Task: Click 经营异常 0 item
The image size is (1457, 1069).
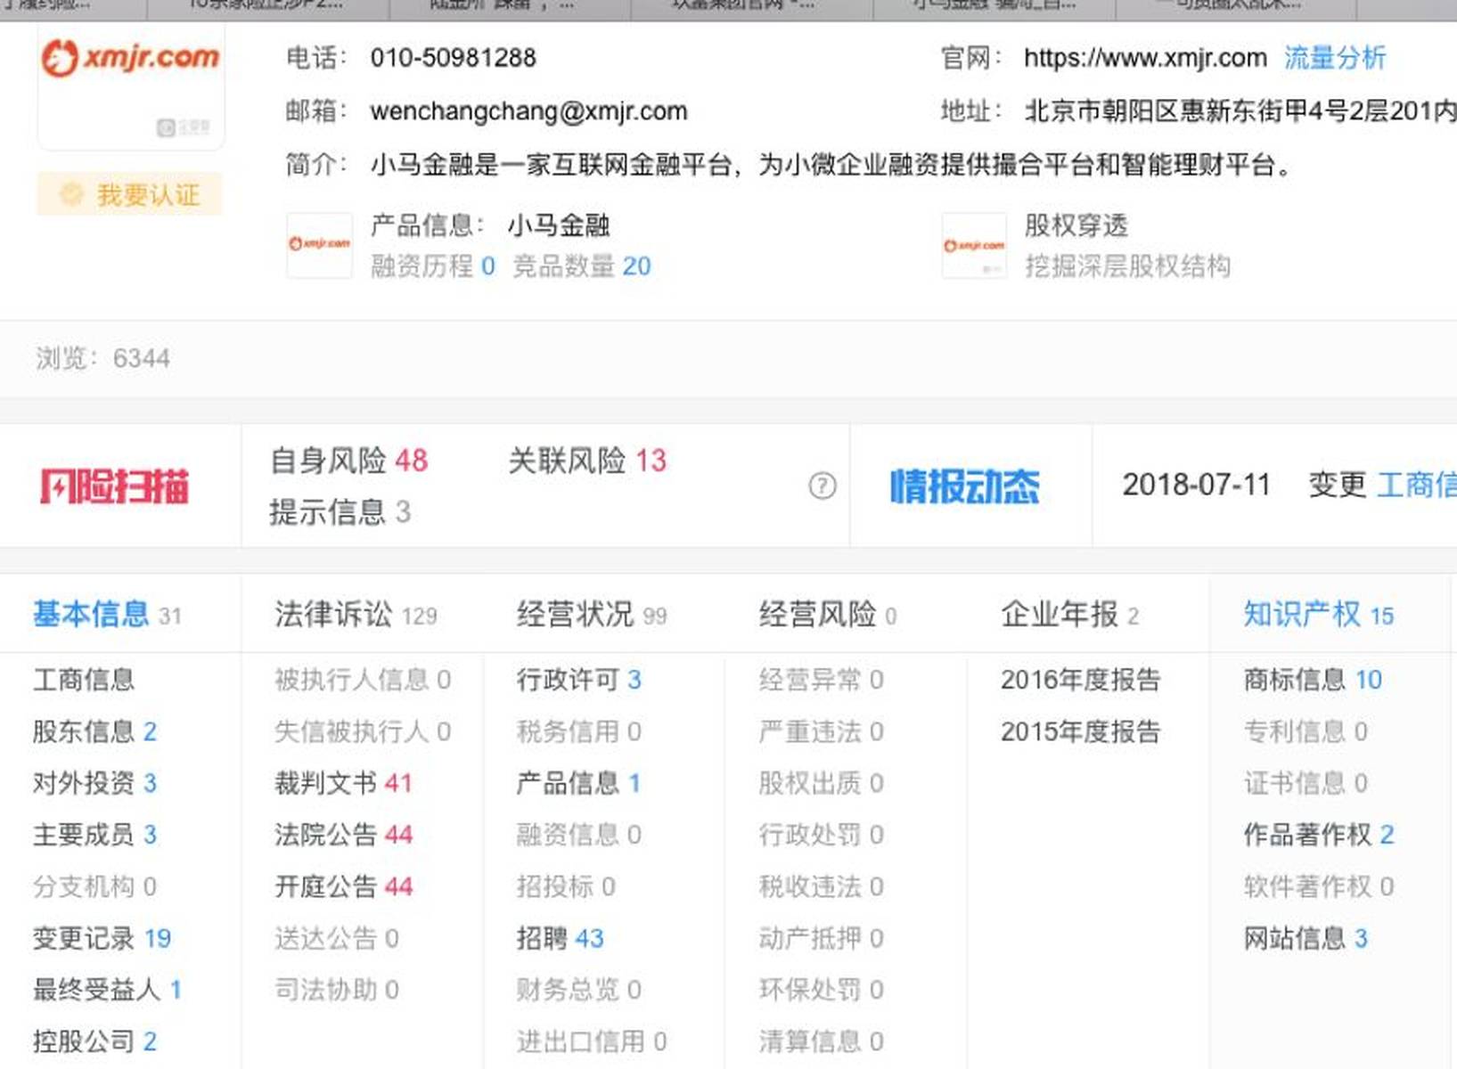Action: 822,680
